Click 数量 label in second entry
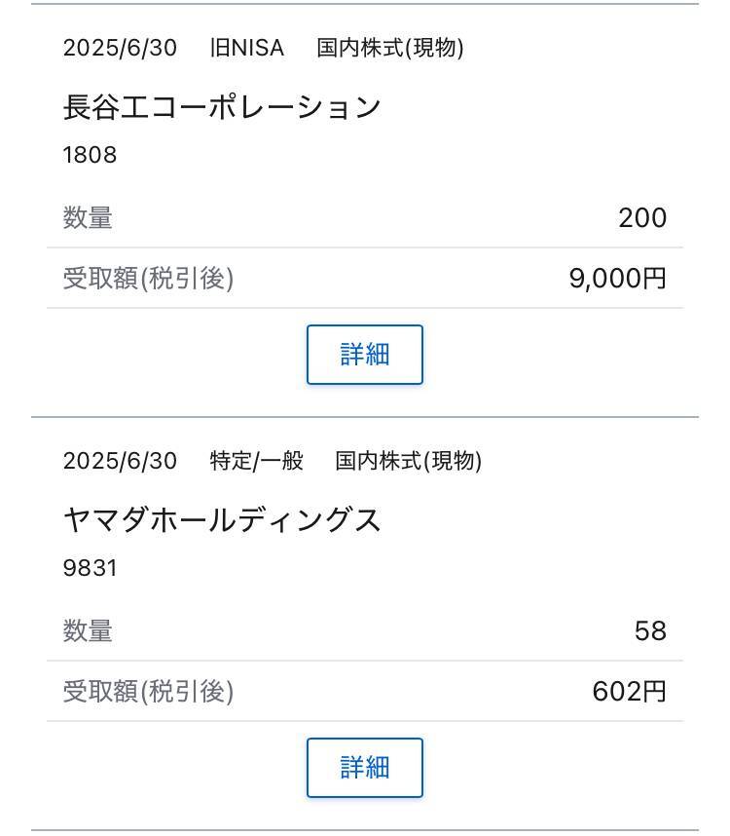 click(x=88, y=631)
